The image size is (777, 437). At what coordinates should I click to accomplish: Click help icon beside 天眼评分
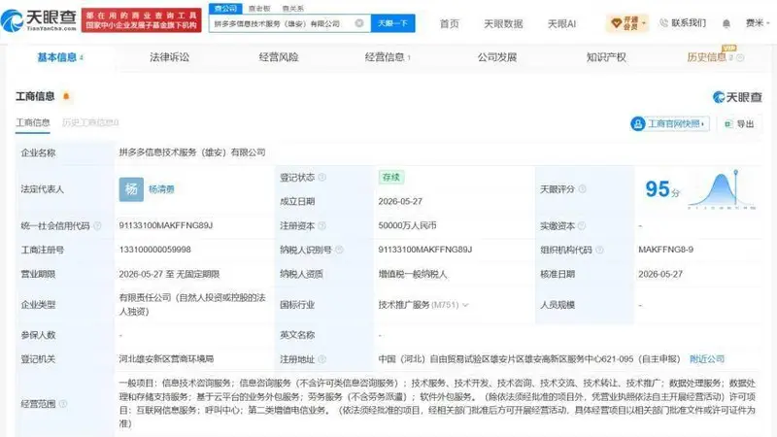click(x=582, y=188)
